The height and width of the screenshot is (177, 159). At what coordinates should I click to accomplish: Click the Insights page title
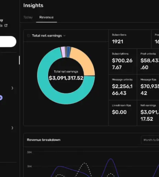pyautogui.click(x=33, y=6)
